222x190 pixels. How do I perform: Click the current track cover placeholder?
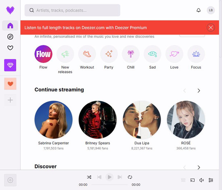pyautogui.click(x=10, y=180)
